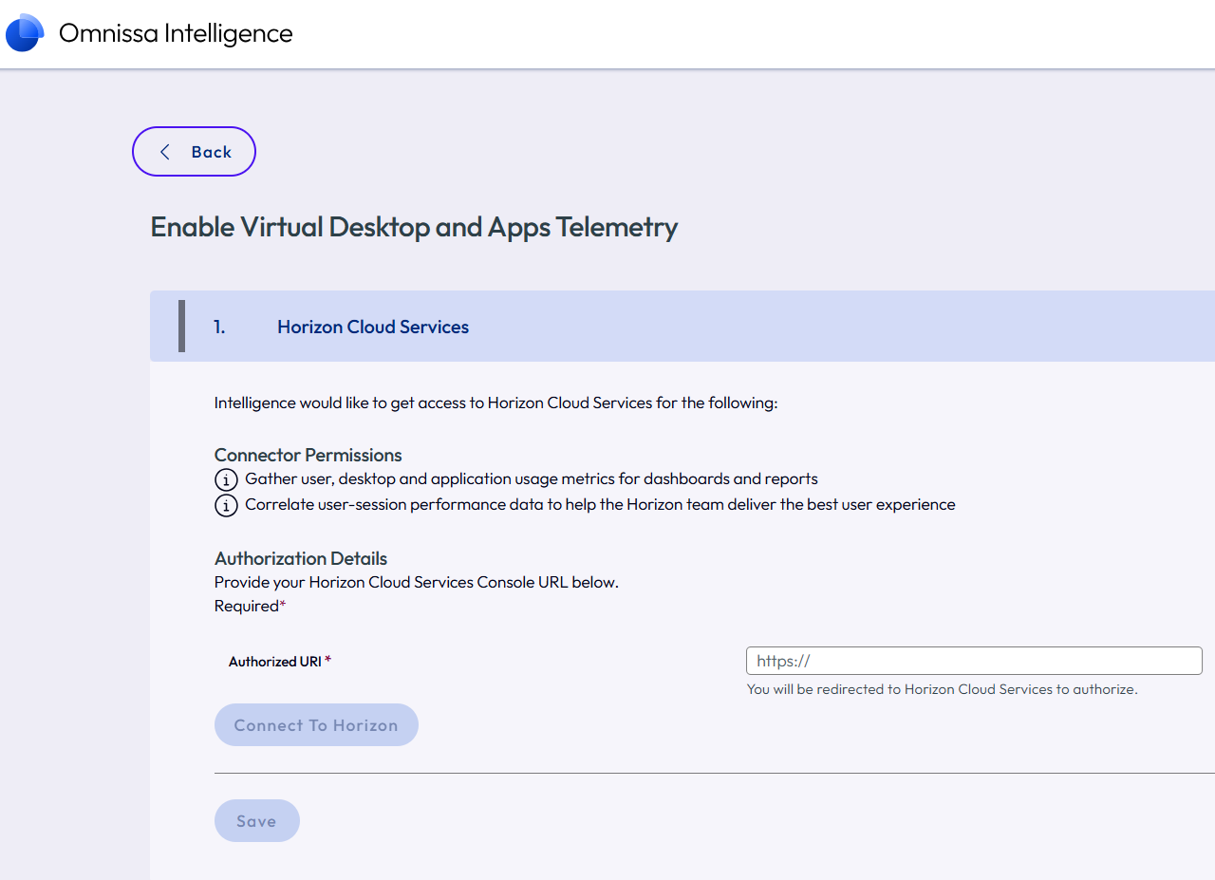Click the 'Gather user, desktop and application' line
The width and height of the screenshot is (1215, 880).
pos(532,479)
